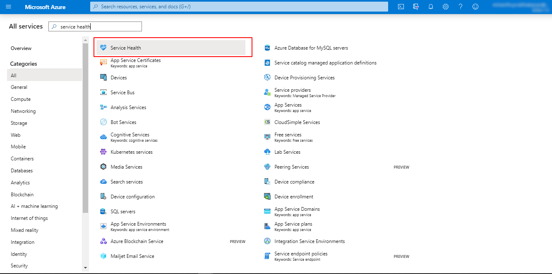The image size is (552, 274).
Task: Expand the hamburger portal menu
Action: [8, 7]
